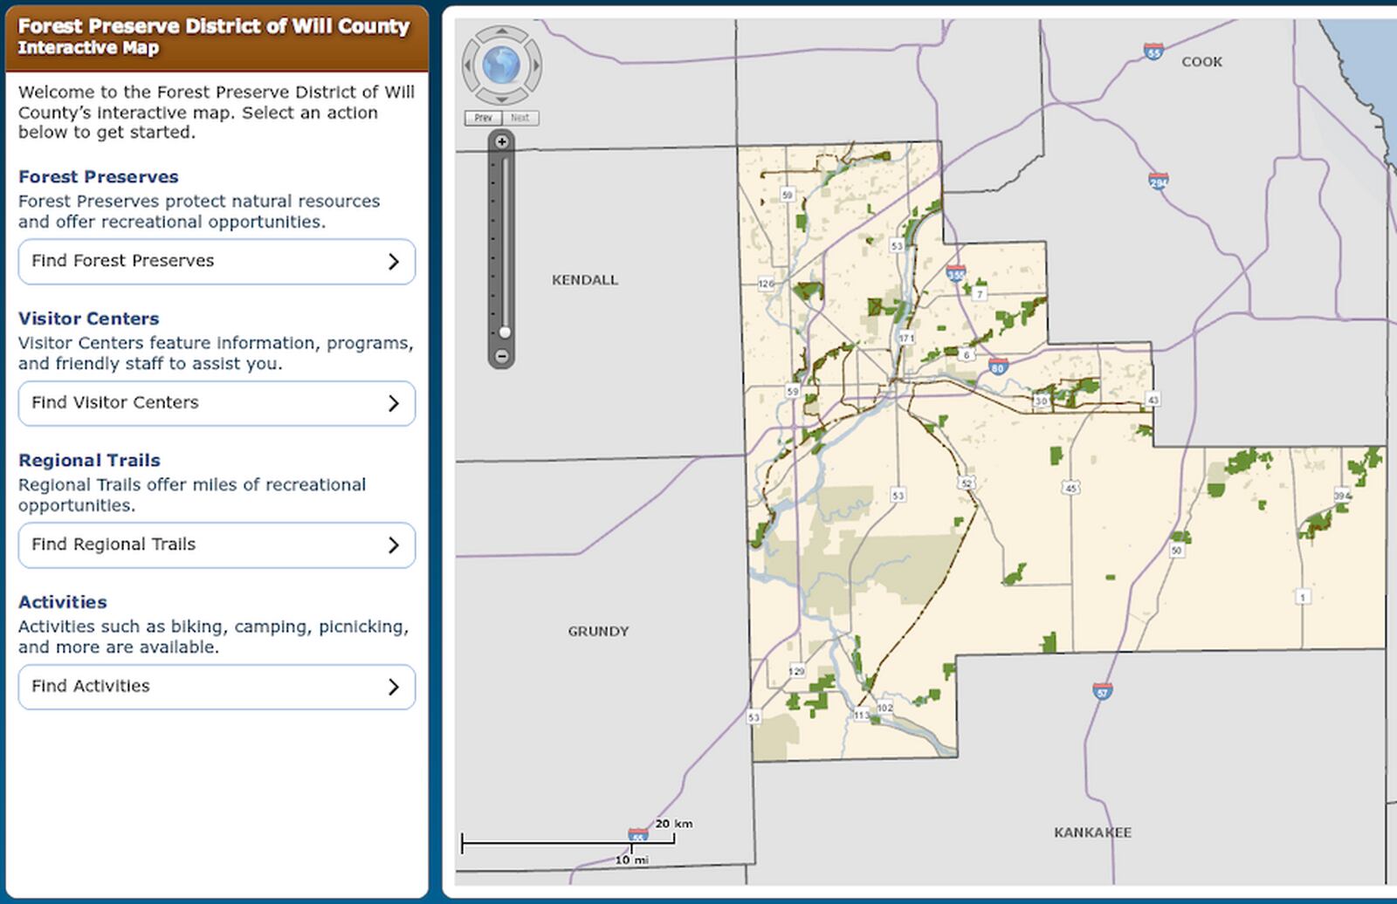Open Find Regional Trails
This screenshot has width=1397, height=904.
click(175, 544)
